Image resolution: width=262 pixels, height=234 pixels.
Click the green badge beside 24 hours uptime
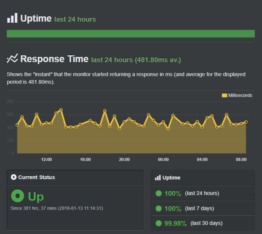point(158,193)
